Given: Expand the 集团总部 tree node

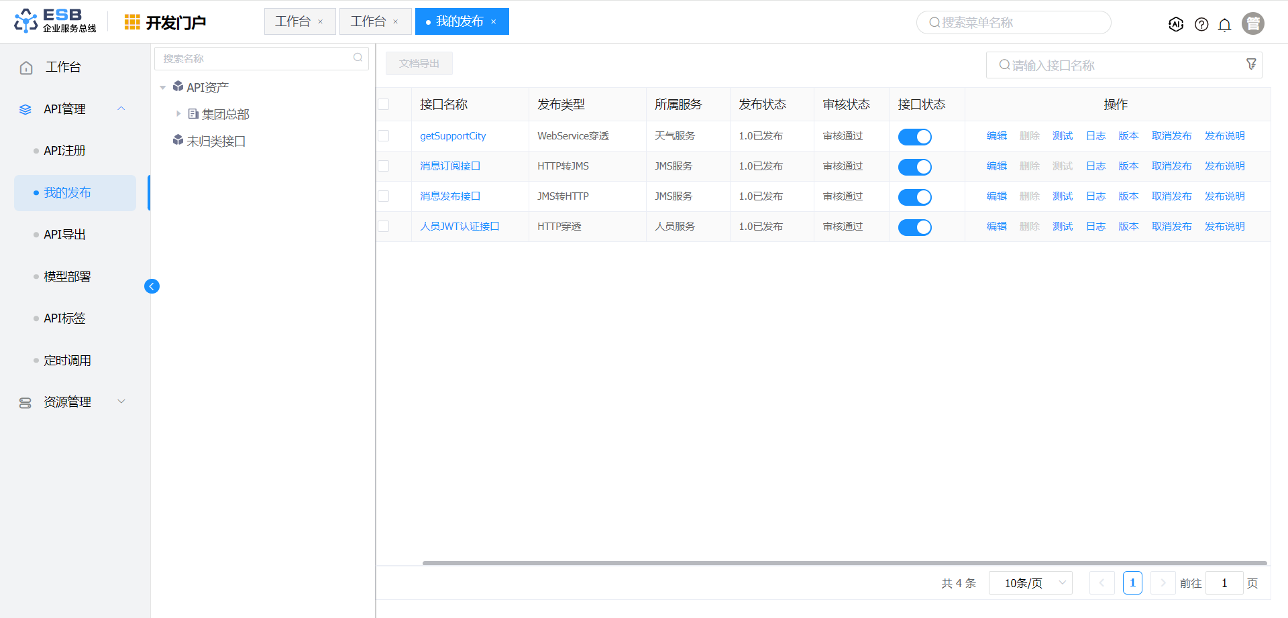Looking at the screenshot, I should (x=178, y=114).
